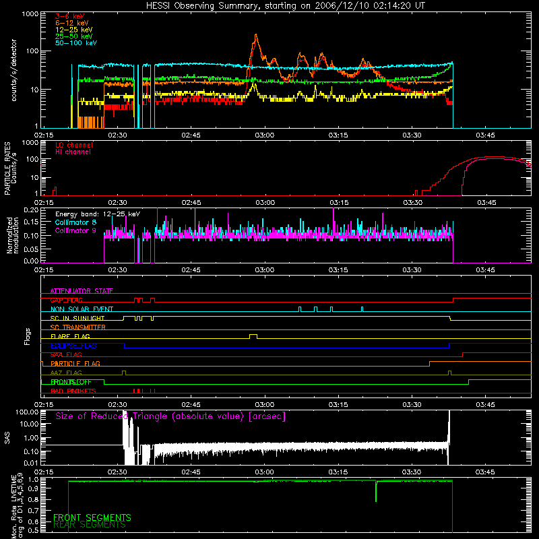Select the 3-6 keV legend entry
539x539 pixels.
(70, 16)
